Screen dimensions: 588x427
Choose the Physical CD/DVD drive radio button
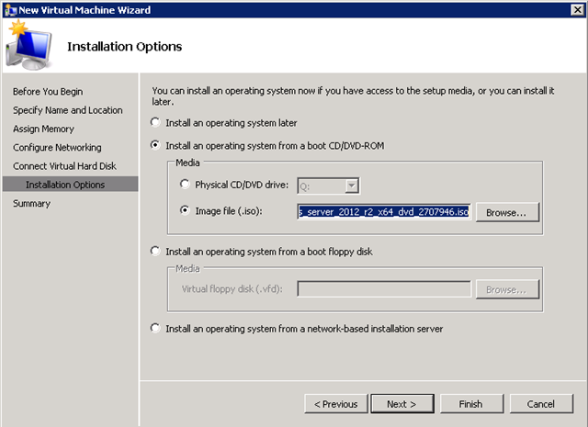(185, 185)
